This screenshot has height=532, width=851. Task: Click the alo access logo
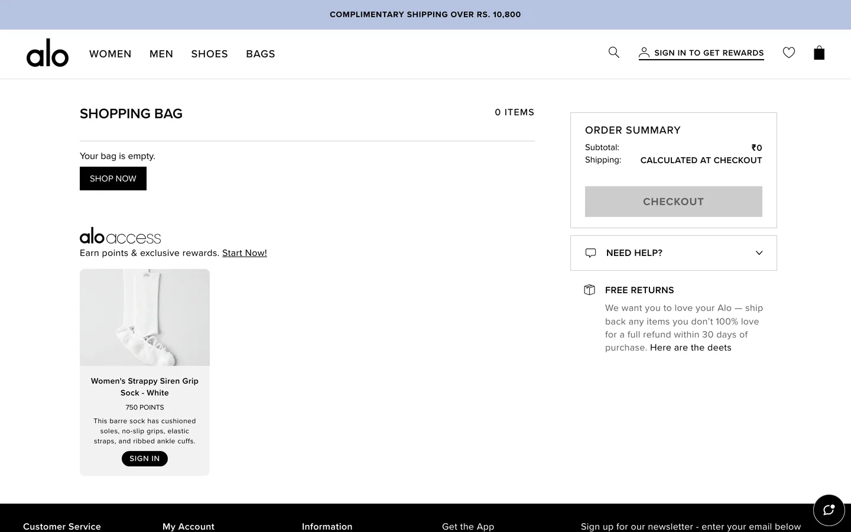tap(120, 236)
